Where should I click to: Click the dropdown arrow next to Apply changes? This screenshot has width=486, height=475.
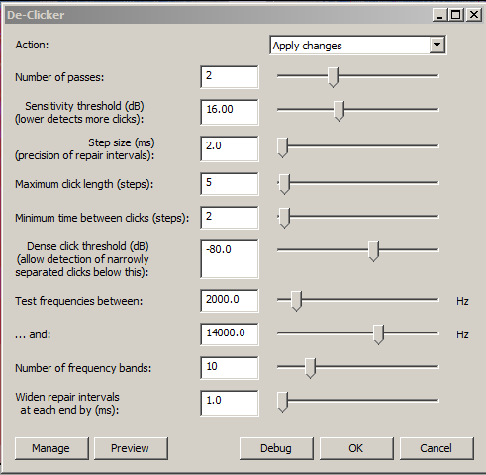point(437,45)
